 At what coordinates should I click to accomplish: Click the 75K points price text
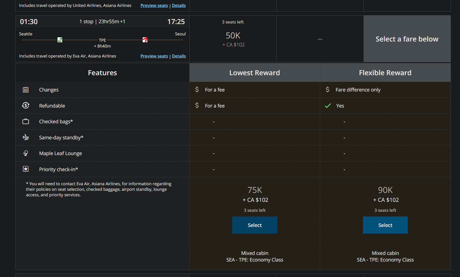coord(255,190)
